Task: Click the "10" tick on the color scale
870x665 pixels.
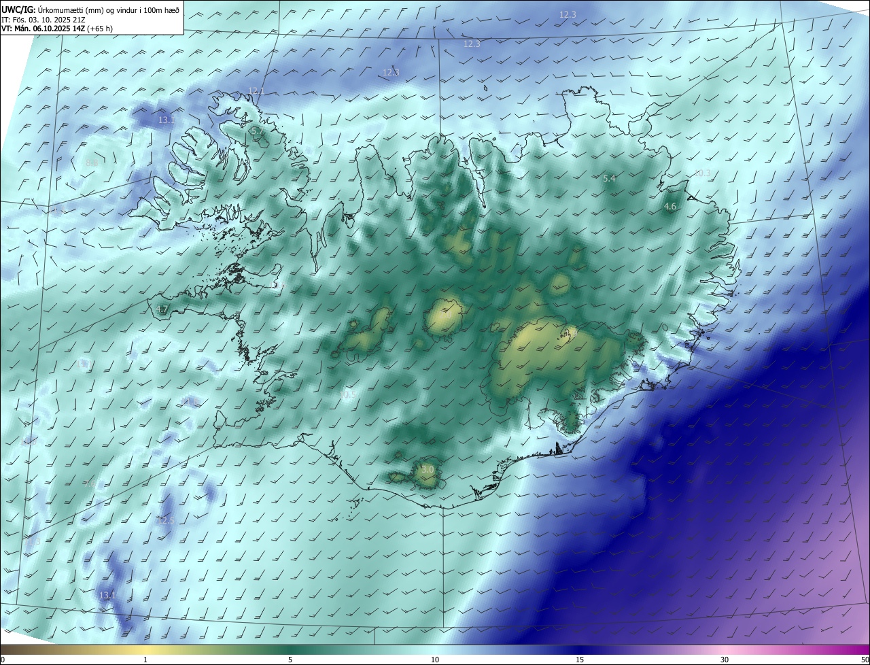Action: [435, 660]
